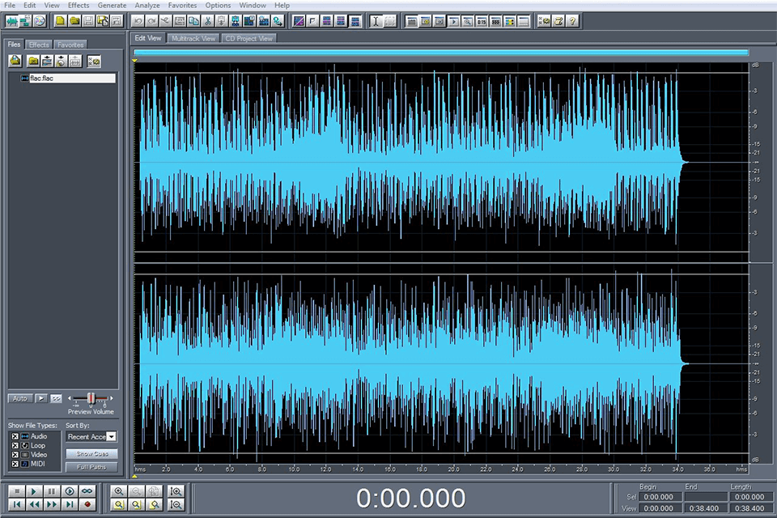
Task: Click the Copy toolbar icon
Action: coord(192,21)
